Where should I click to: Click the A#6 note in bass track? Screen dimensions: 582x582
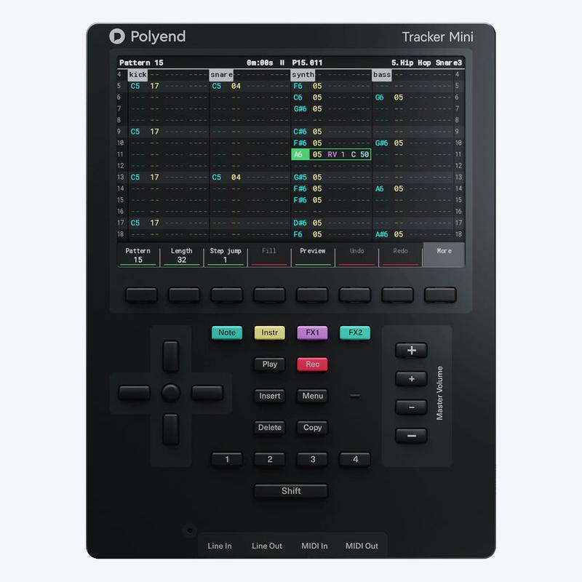pos(381,234)
